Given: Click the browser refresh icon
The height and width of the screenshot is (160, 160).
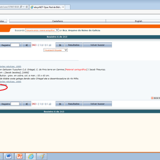Looking at the screenshot, I should click(x=27, y=7).
